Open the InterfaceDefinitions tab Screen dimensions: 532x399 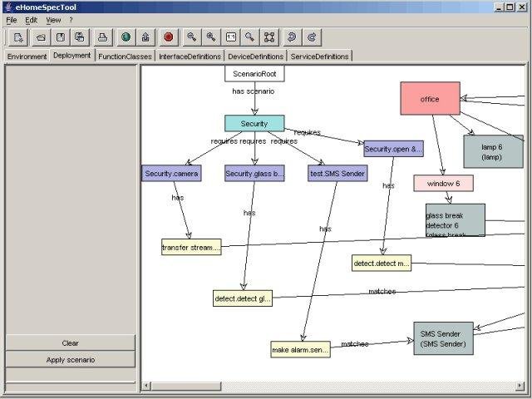coord(190,57)
